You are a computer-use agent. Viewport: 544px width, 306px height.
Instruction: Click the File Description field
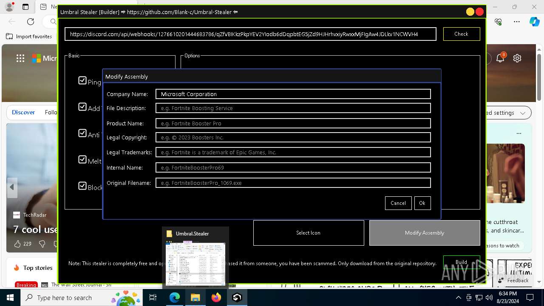[293, 108]
